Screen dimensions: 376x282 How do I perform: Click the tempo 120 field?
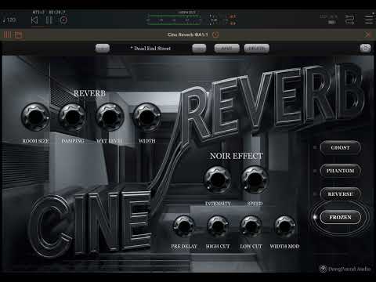coord(9,20)
